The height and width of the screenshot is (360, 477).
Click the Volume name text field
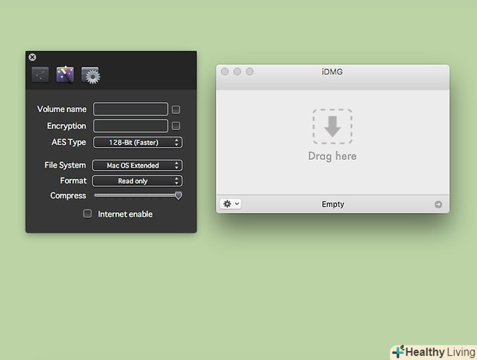pyautogui.click(x=131, y=109)
